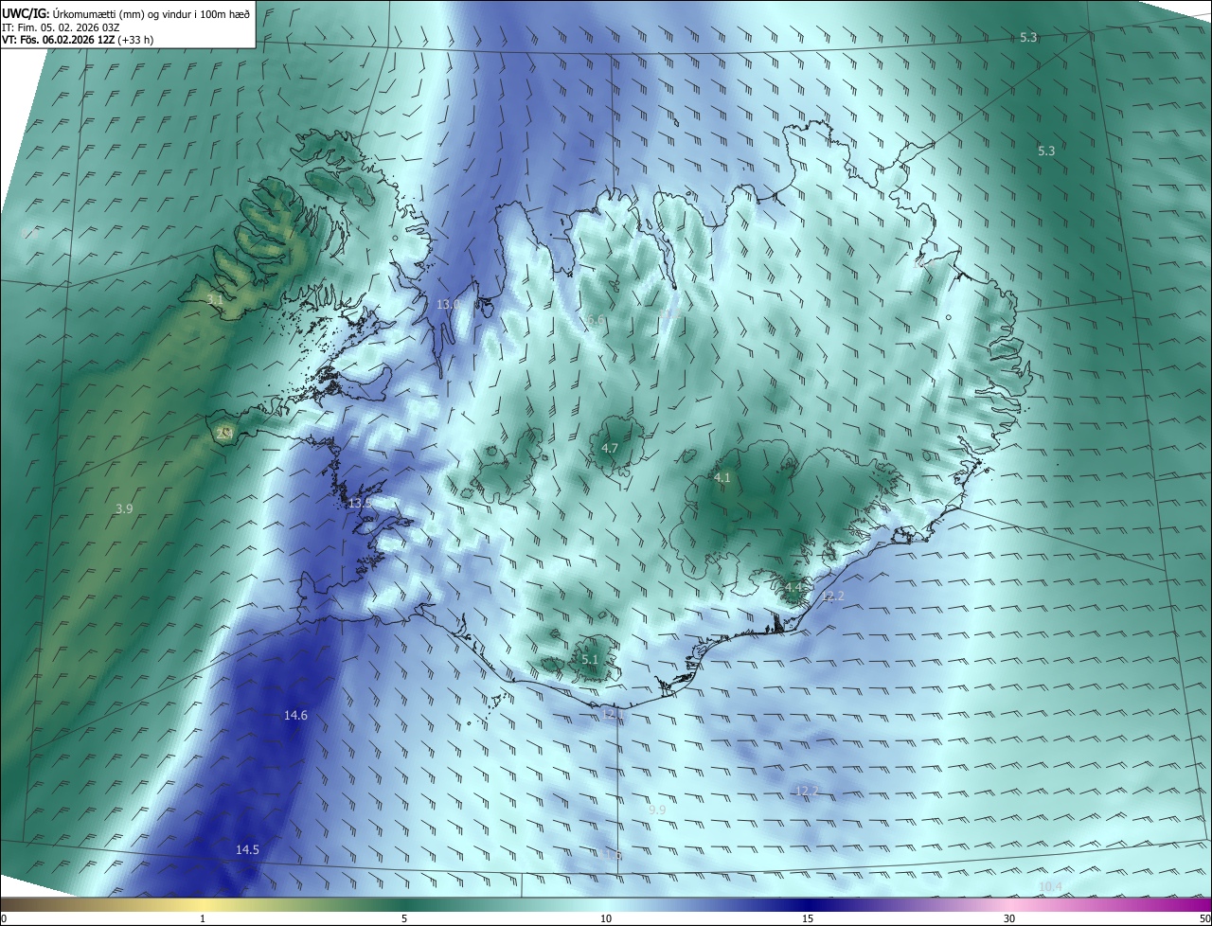Screen dimensions: 1212x926
Task: Click the 13.5 value label
Action: pyautogui.click(x=360, y=503)
